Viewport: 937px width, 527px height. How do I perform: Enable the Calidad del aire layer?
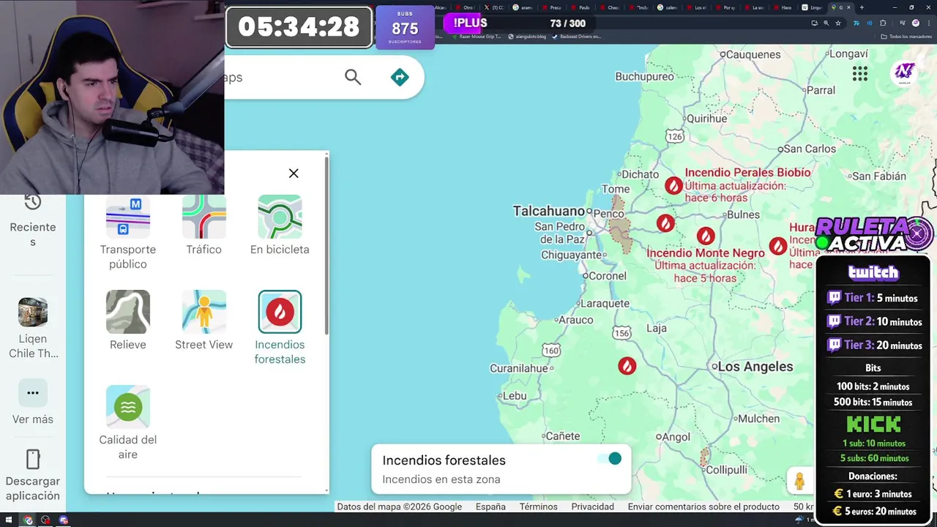pos(128,423)
